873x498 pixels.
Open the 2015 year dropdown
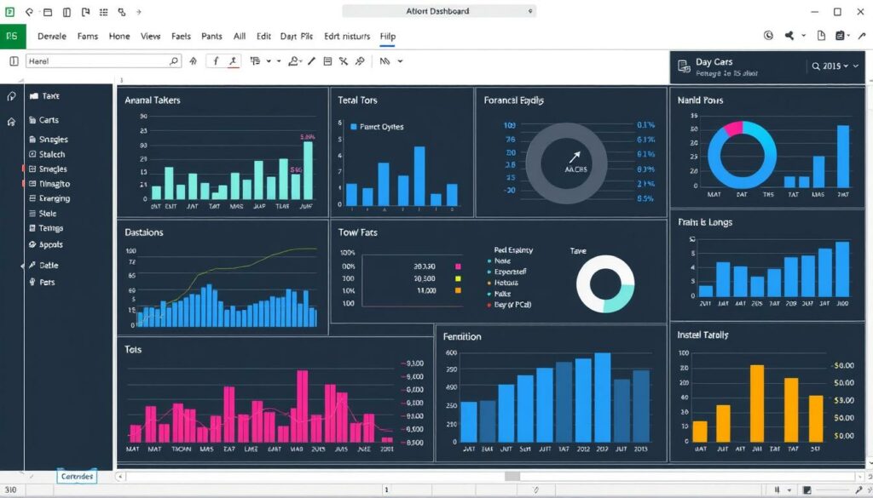pos(831,66)
